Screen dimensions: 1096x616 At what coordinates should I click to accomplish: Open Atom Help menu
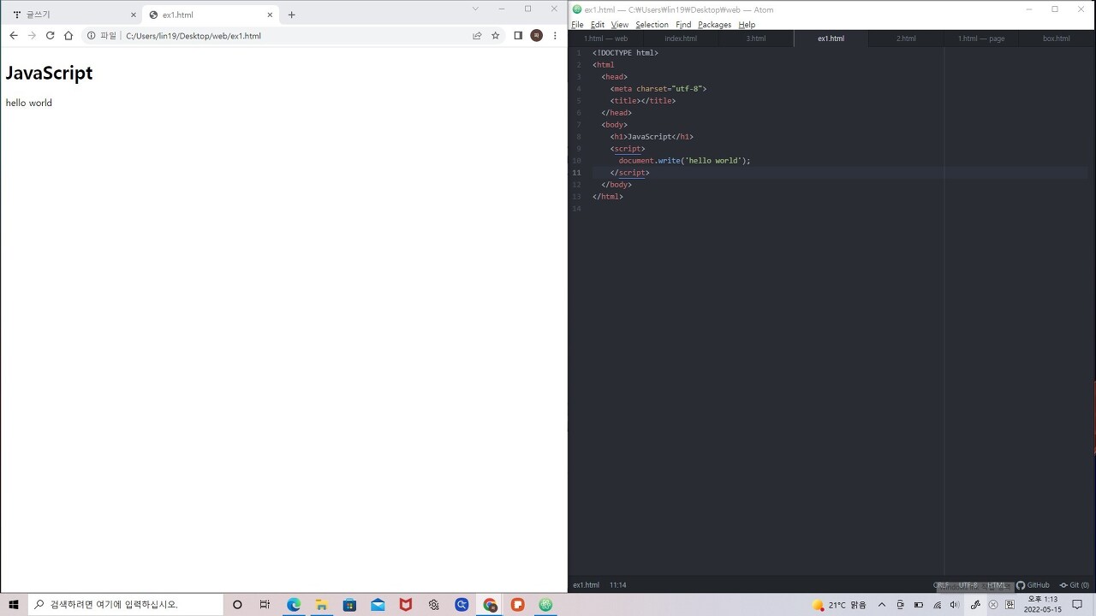(x=747, y=25)
